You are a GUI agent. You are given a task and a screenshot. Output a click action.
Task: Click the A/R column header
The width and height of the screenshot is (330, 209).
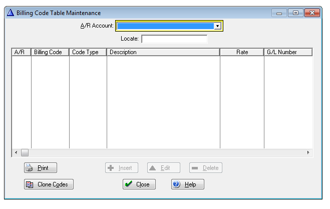21,52
